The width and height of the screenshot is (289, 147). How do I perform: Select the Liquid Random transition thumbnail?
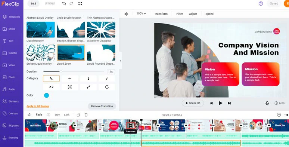click(x=41, y=30)
